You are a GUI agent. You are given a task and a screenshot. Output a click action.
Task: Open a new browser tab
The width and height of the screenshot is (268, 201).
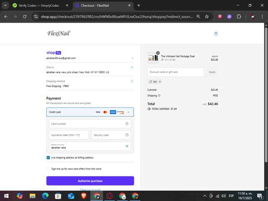pyautogui.click(x=139, y=5)
